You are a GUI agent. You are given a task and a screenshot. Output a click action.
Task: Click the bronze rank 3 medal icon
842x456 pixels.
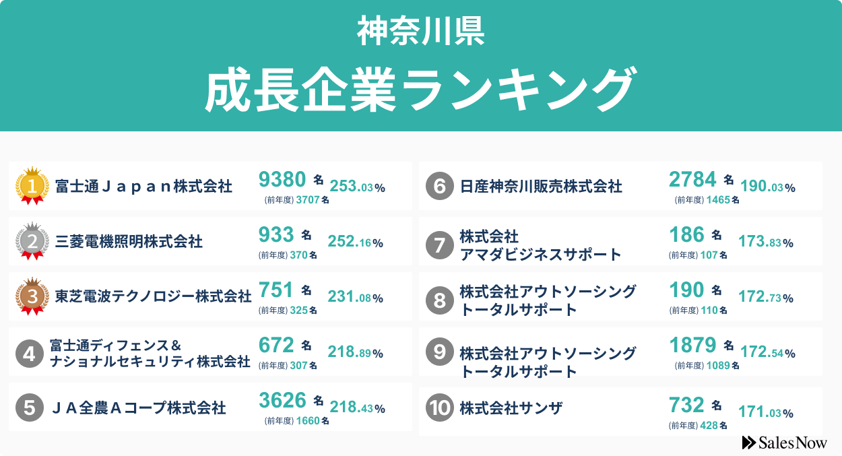click(32, 296)
